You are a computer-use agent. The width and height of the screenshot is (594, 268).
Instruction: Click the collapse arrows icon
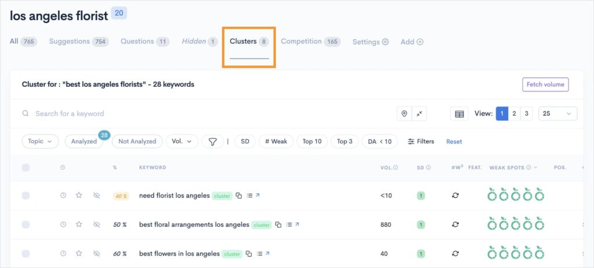419,113
